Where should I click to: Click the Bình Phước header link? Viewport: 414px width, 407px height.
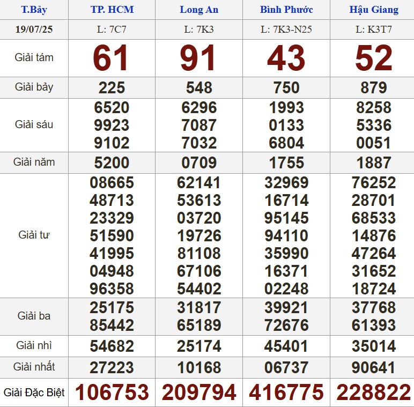tap(286, 10)
